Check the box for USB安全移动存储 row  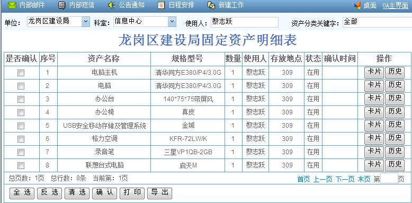pyautogui.click(x=21, y=126)
